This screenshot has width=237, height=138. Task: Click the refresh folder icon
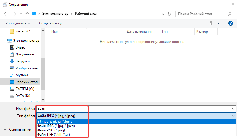169,14
